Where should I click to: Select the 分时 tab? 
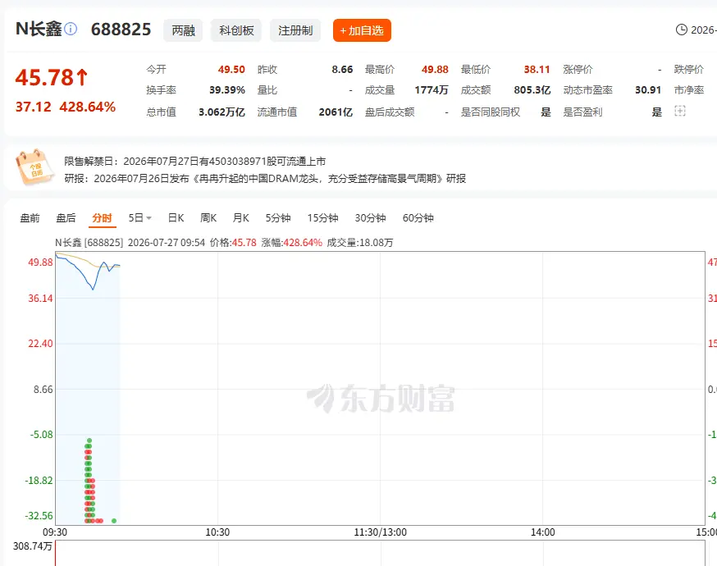coord(102,218)
